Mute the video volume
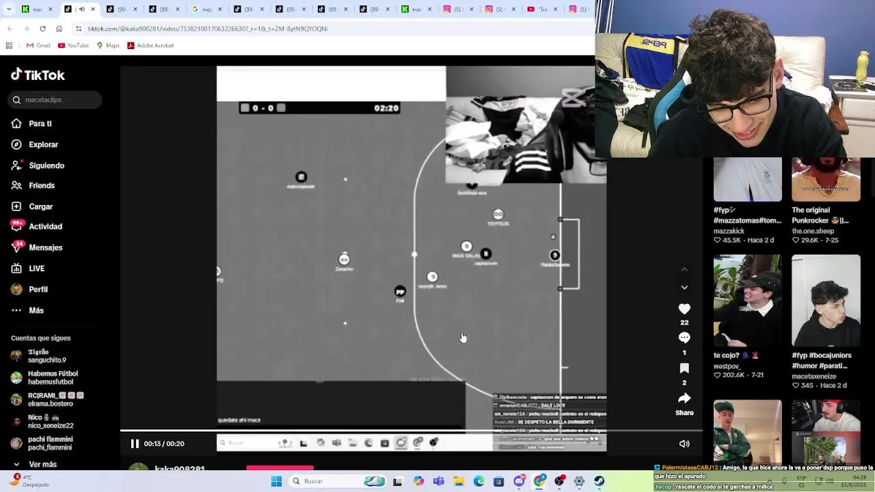 point(684,443)
